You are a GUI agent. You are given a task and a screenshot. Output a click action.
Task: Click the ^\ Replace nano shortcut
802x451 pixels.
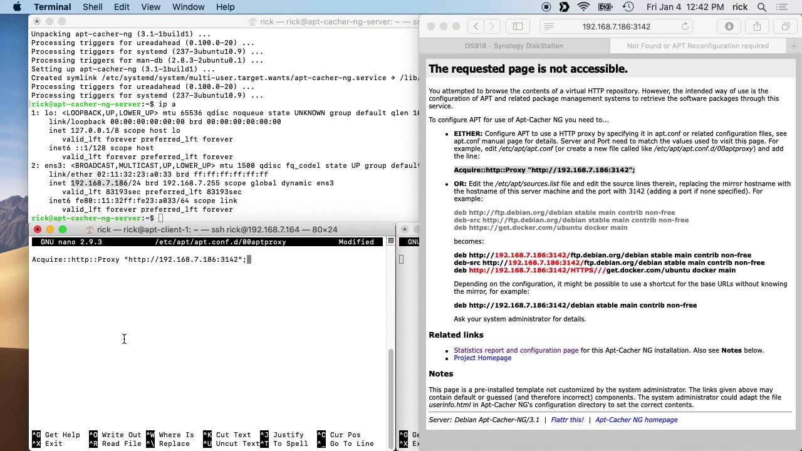(x=168, y=443)
